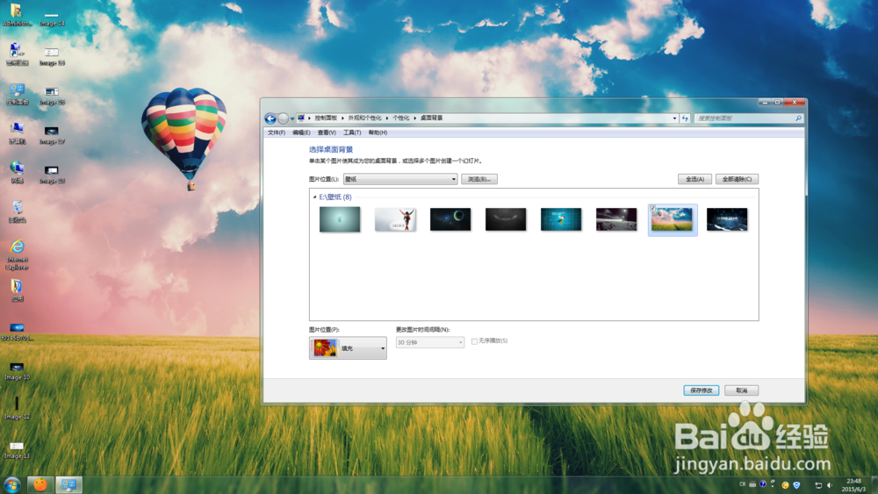Open the 文件(F) menu

tap(276, 132)
